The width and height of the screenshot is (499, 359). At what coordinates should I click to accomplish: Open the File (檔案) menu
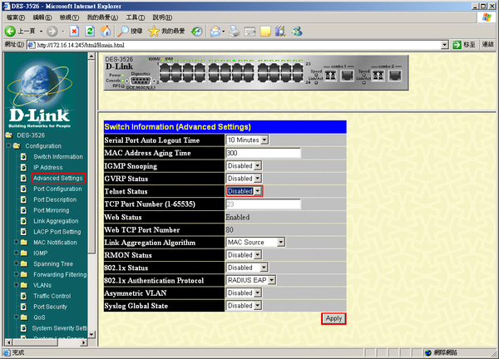tap(16, 17)
